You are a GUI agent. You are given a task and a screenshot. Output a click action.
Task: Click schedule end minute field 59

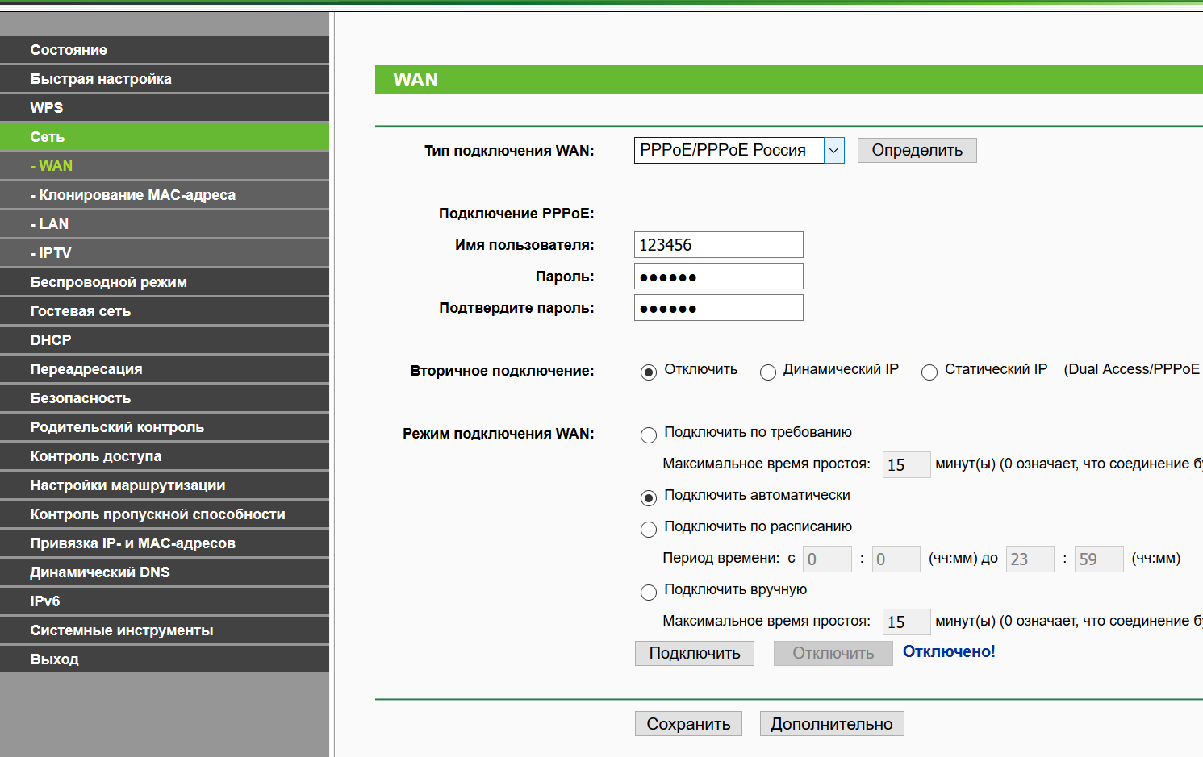coord(1100,559)
